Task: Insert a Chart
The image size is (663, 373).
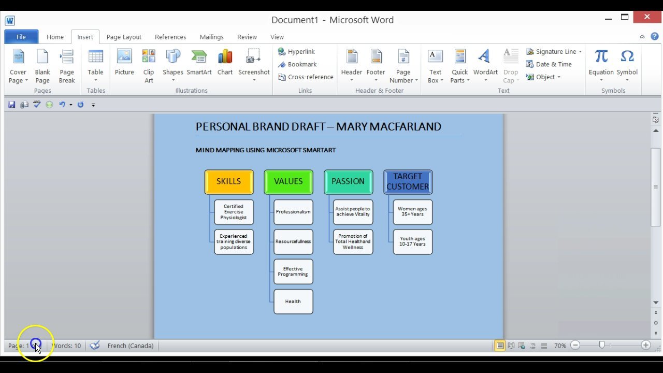Action: 224,63
